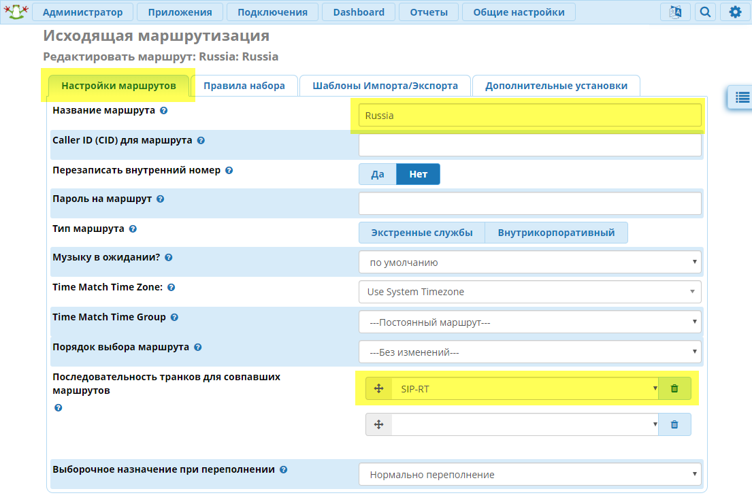Open the Общие настройки menu
752x504 pixels.
click(x=519, y=12)
